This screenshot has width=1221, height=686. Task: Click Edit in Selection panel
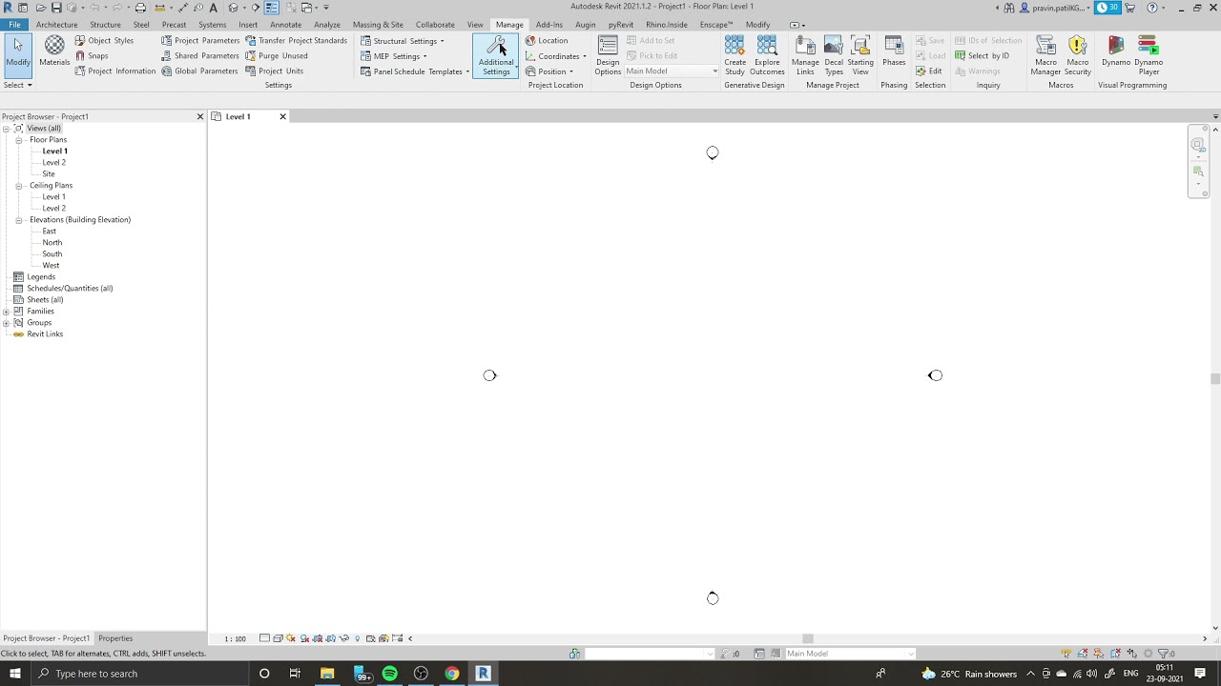pyautogui.click(x=929, y=71)
